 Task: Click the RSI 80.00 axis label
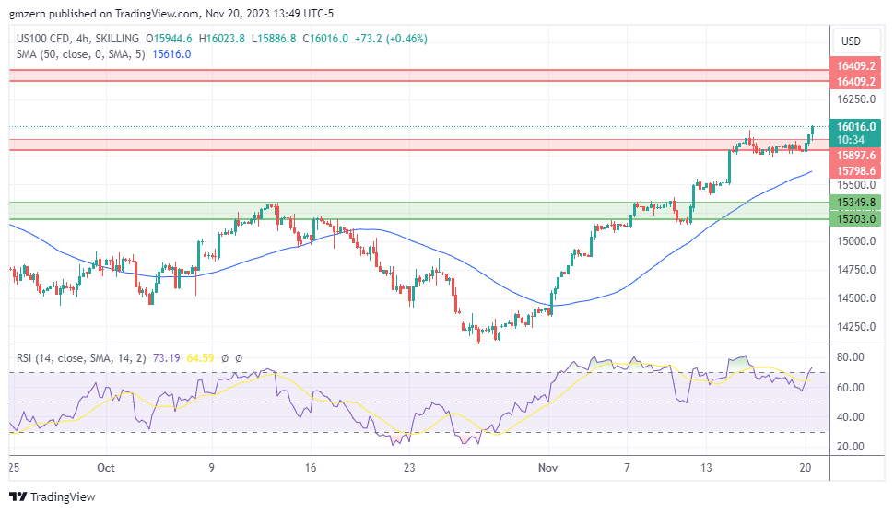click(x=850, y=357)
